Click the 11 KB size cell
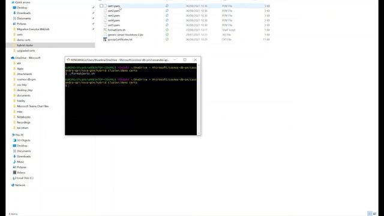Screen dimensions: 384x216 tap(266, 40)
